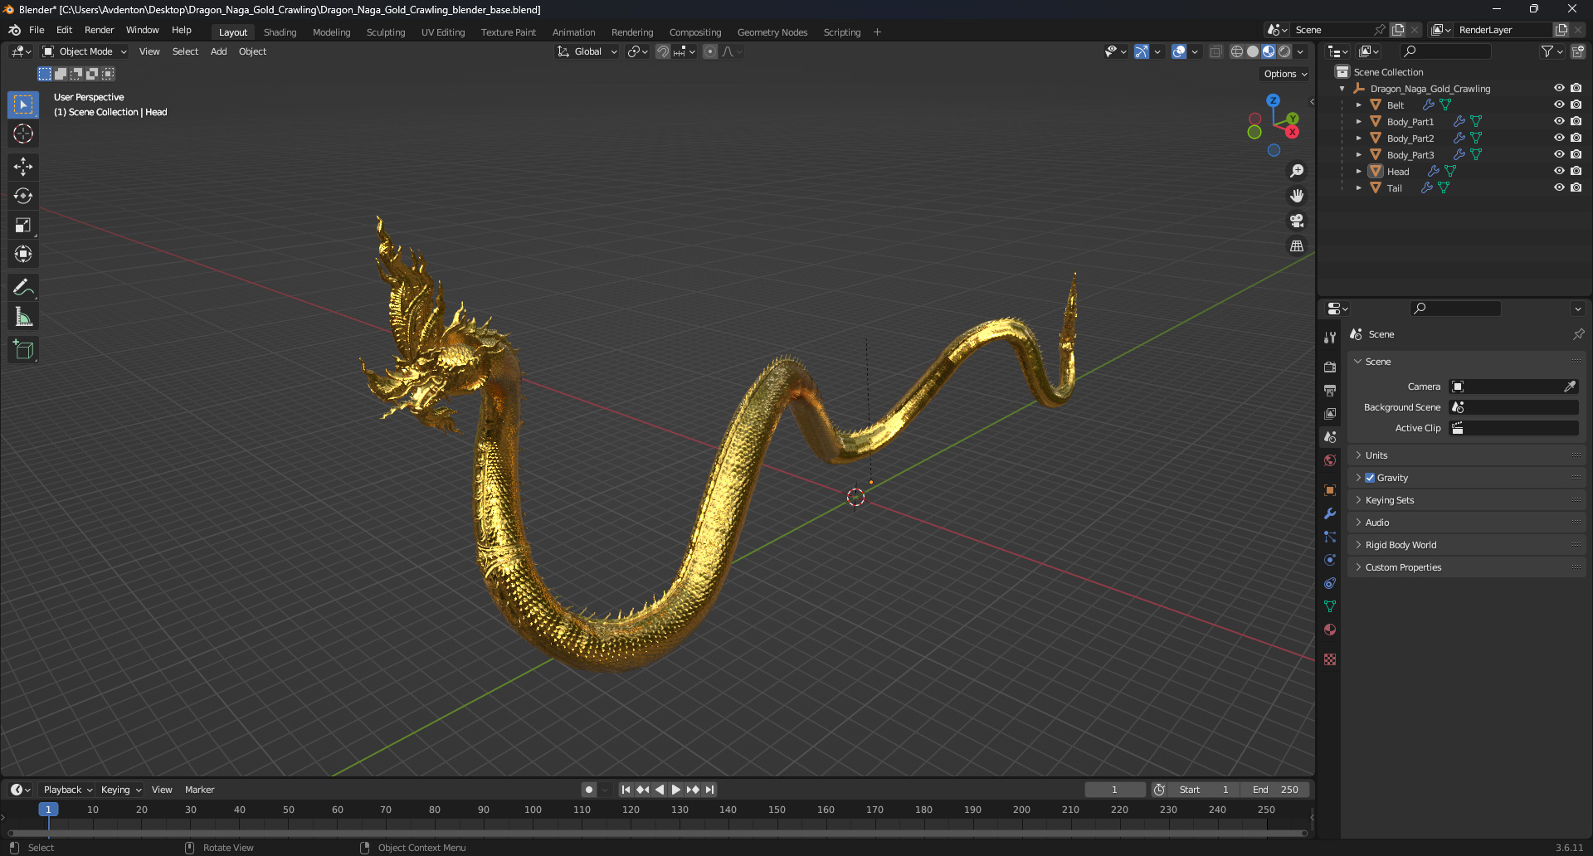Select the Add Cube tool
This screenshot has width=1593, height=856.
point(23,350)
